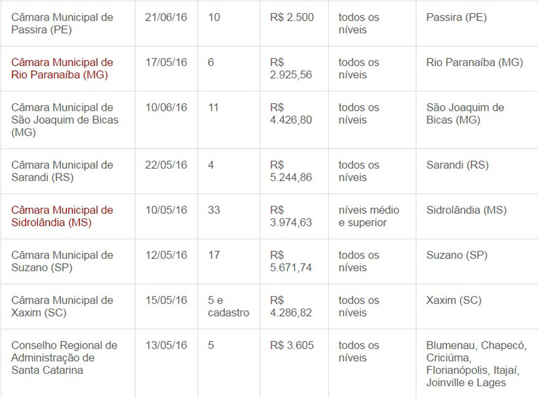Viewport: 538px width, 398px height.
Task: Click the R$ 2.925,56 salary value
Action: point(291,68)
